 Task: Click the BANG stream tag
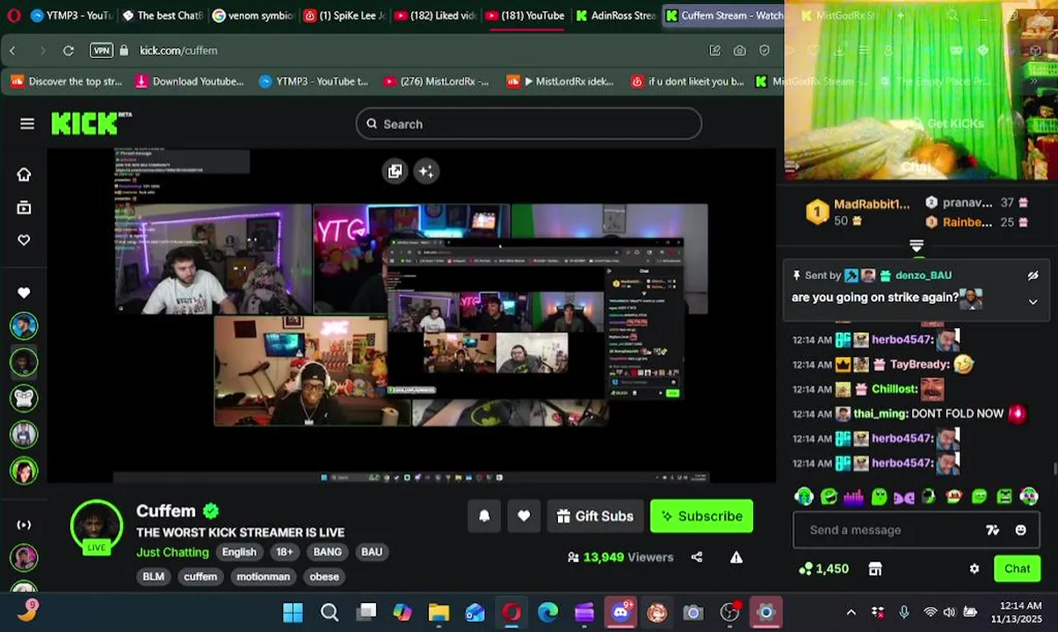click(x=327, y=552)
